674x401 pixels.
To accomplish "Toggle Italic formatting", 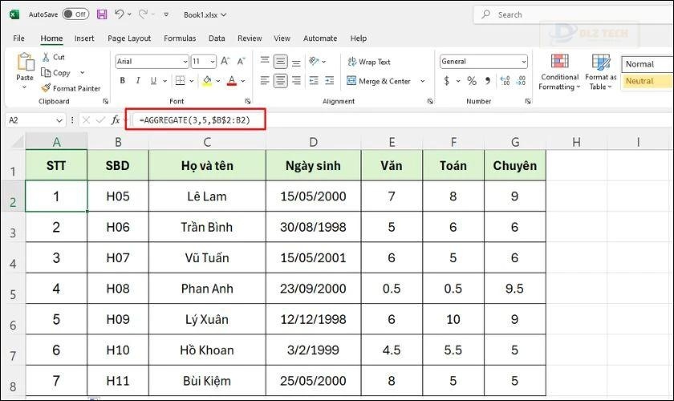I will click(x=138, y=80).
